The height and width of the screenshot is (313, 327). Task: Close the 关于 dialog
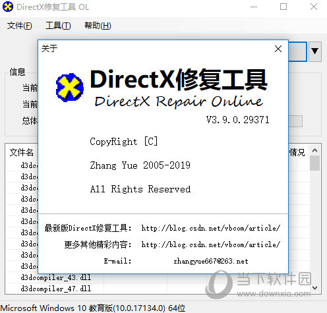278,49
